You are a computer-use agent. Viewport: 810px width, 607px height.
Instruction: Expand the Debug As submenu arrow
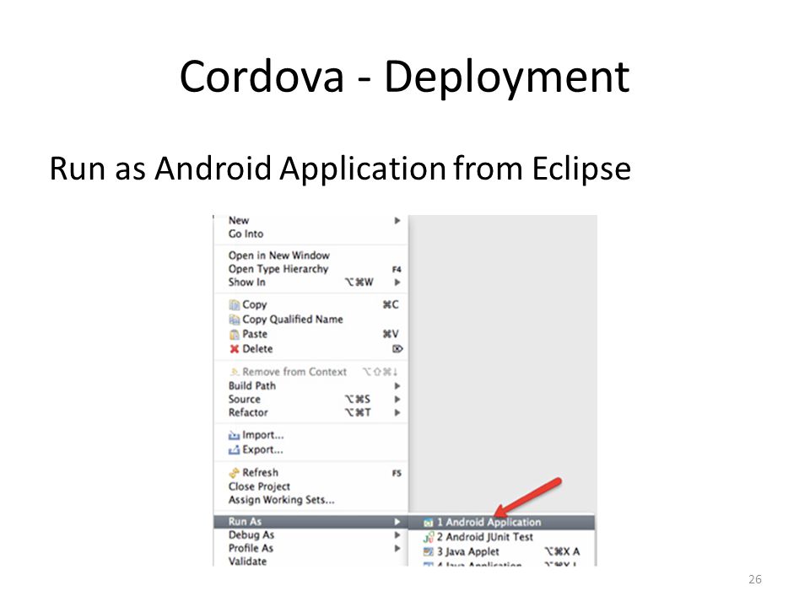point(397,535)
